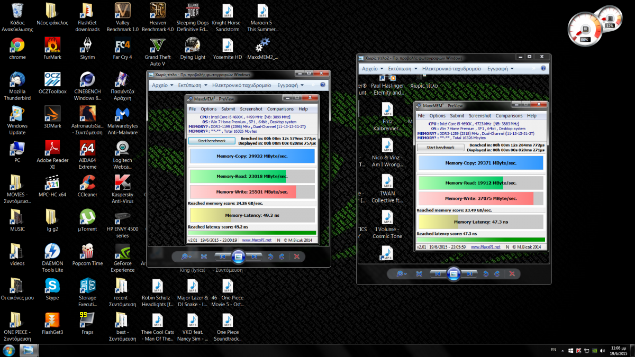This screenshot has height=357, width=635.
Task: Open chrome desktop icon
Action: [x=17, y=48]
